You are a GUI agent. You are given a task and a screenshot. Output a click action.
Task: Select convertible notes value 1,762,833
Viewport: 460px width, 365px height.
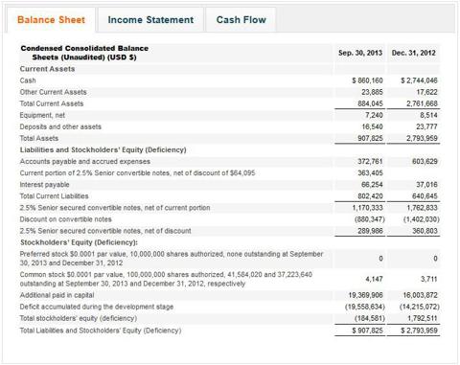point(422,208)
